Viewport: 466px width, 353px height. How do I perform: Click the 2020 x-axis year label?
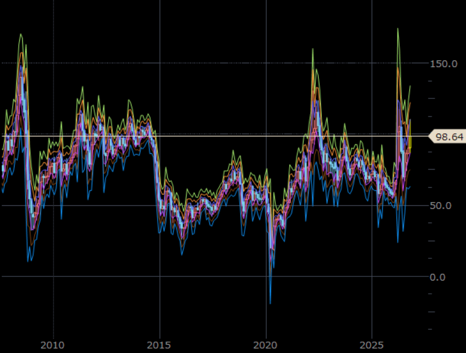pos(265,345)
